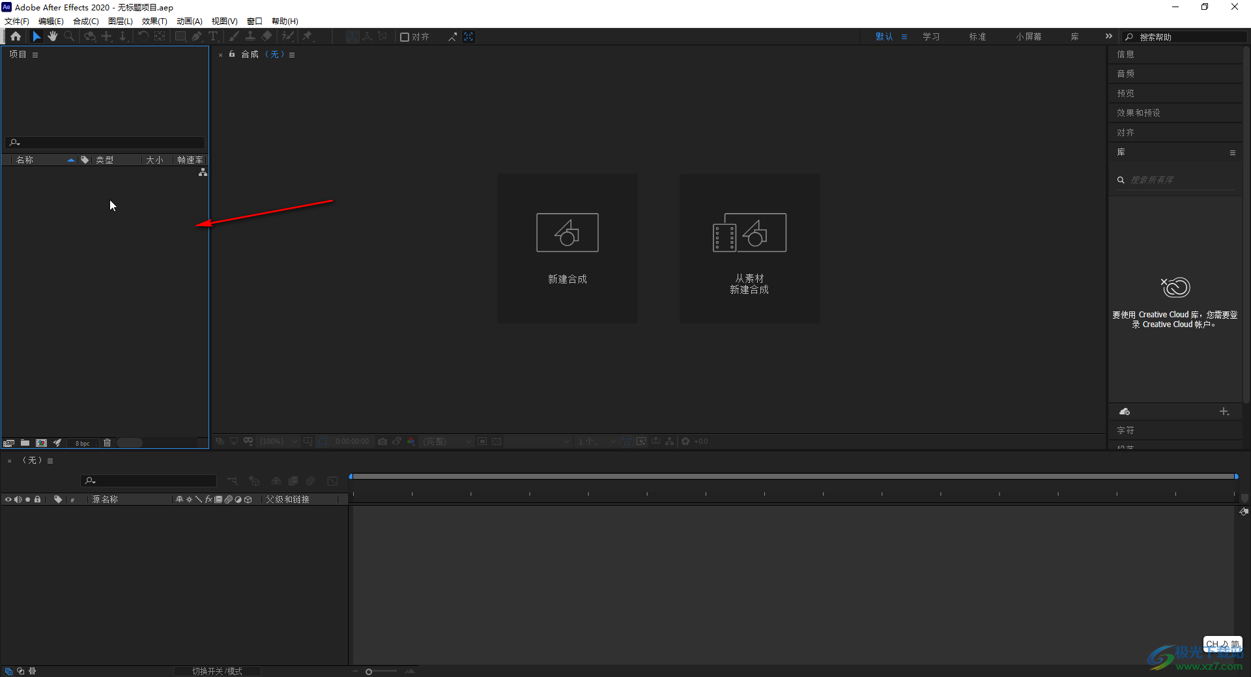Select the Orbit camera tool

point(90,36)
